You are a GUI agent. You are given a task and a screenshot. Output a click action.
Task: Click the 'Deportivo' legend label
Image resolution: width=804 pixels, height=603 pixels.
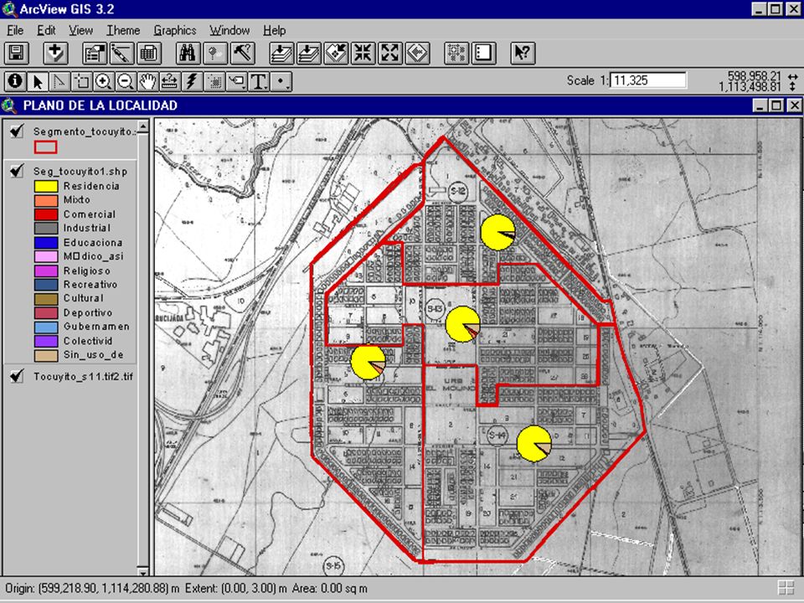point(88,312)
